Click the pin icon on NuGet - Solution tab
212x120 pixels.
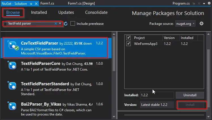[31, 4]
